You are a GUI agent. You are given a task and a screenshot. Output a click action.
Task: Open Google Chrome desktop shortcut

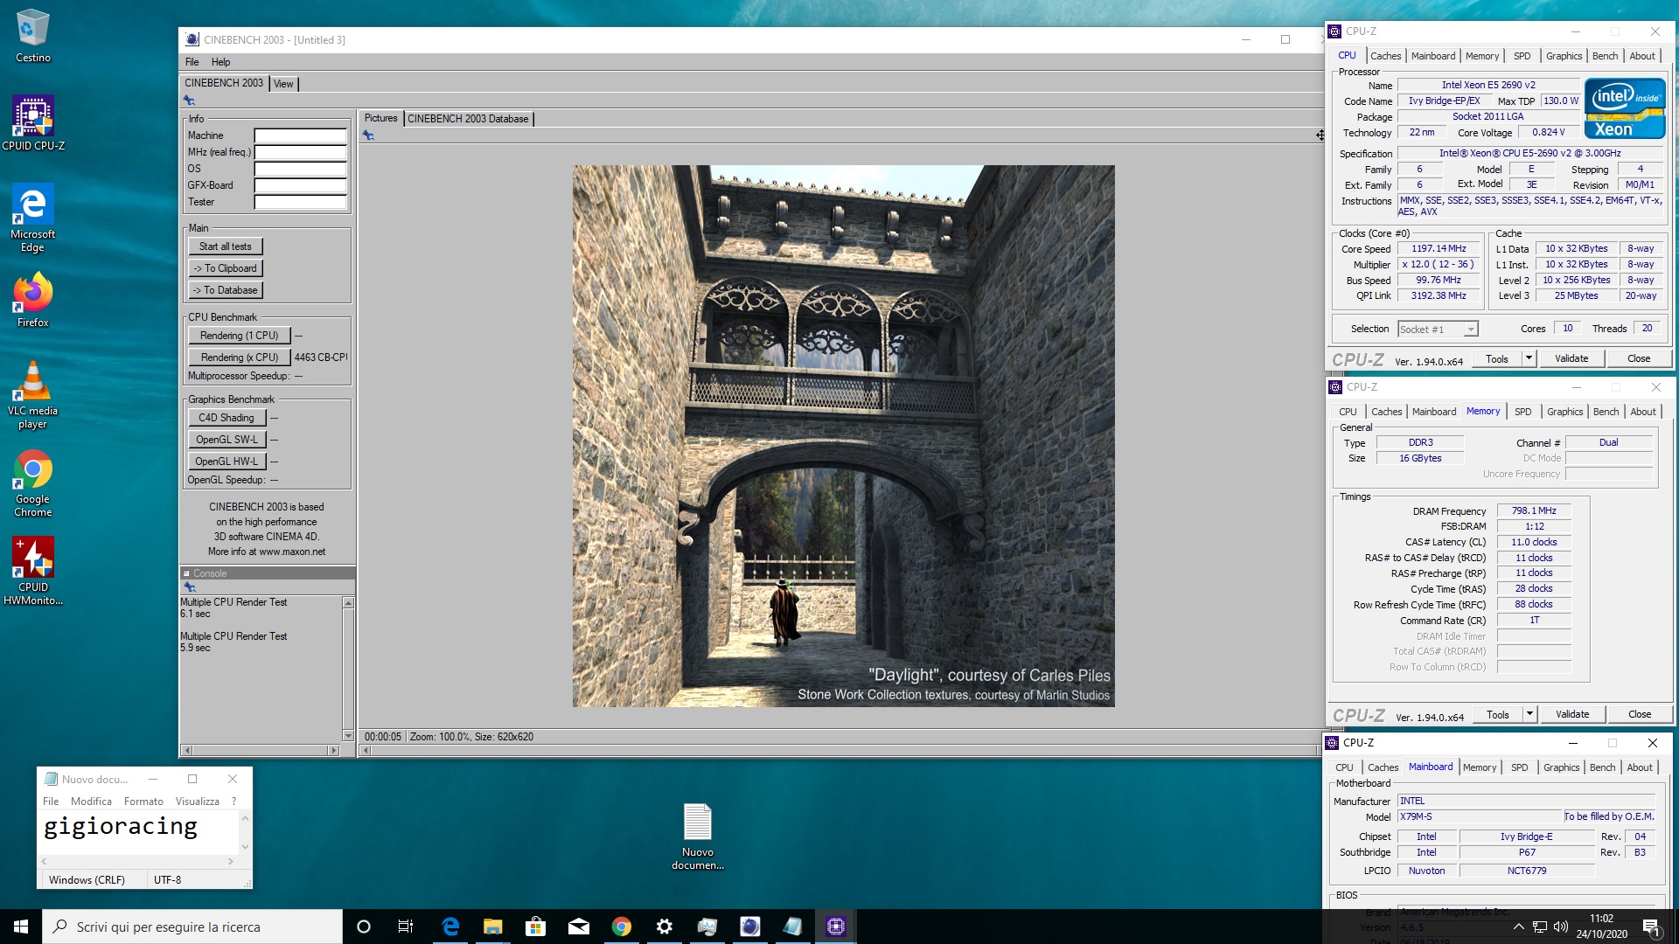(x=32, y=483)
